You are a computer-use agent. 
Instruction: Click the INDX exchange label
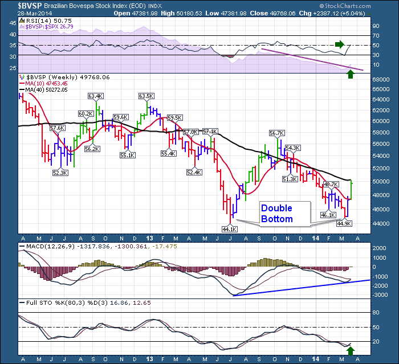pyautogui.click(x=155, y=6)
